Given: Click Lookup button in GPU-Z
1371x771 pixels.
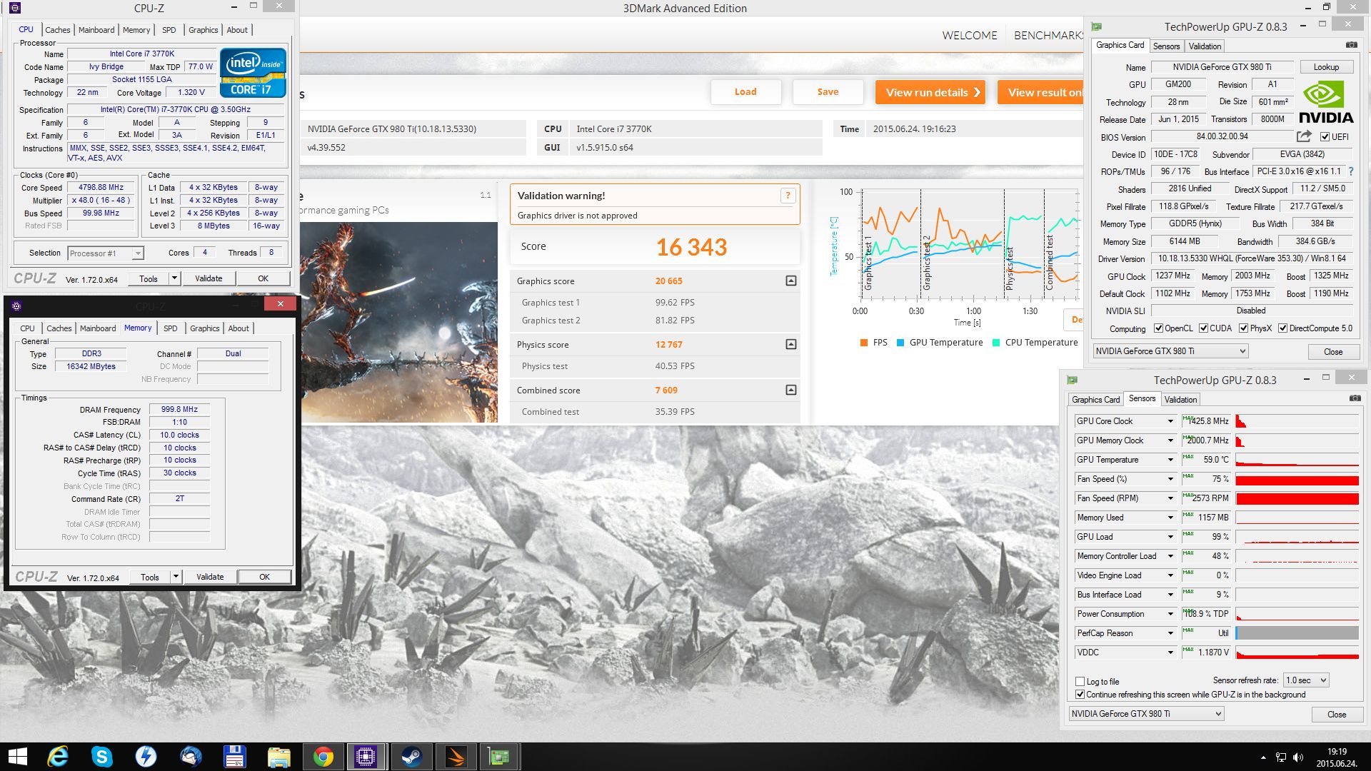Looking at the screenshot, I should (x=1326, y=67).
